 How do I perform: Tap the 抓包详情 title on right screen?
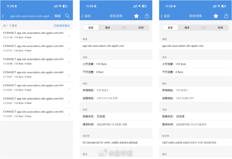tap(196, 16)
